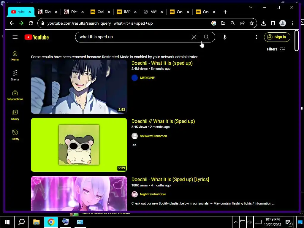Switch to the IMD tab
Viewport: 304px width, 228px height.
(127, 12)
